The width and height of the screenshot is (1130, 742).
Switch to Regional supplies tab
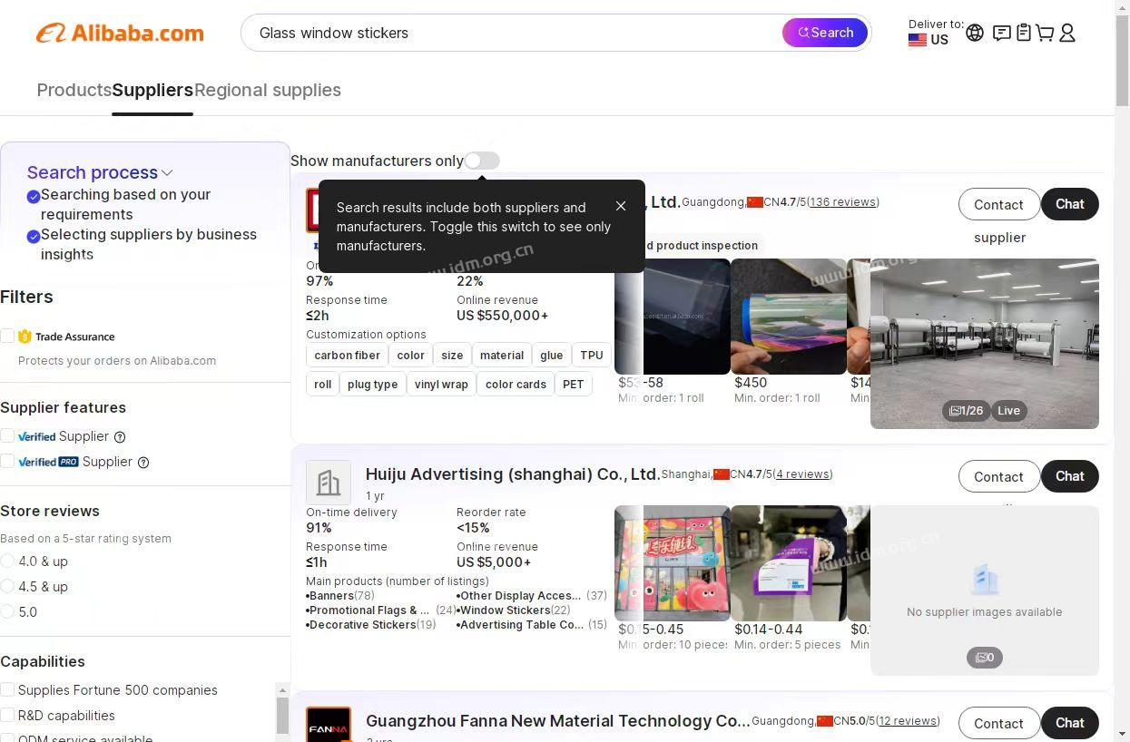pos(268,90)
